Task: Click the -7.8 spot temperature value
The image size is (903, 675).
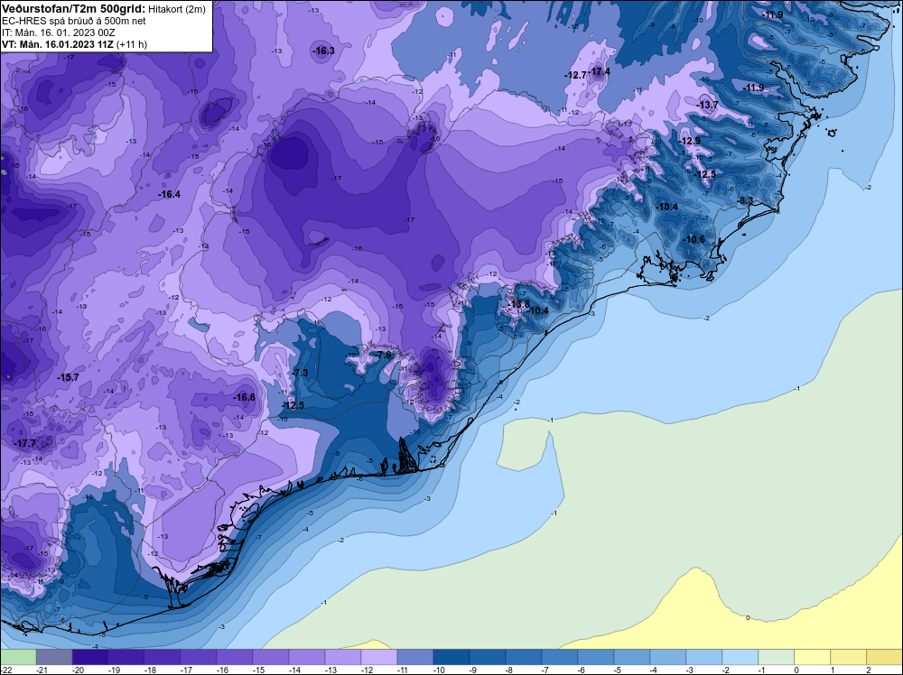Action: click(x=383, y=355)
